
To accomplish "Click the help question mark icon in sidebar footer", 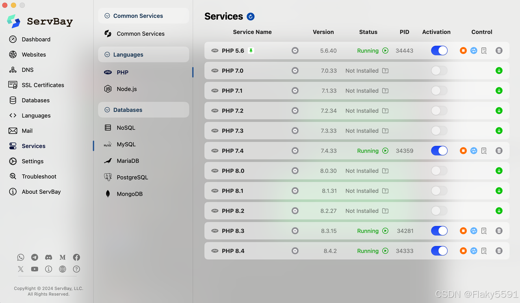I will [x=76, y=269].
